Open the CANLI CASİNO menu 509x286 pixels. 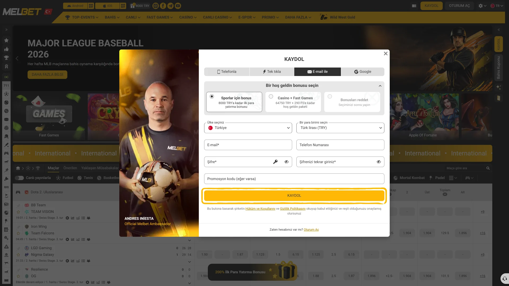pos(217,17)
